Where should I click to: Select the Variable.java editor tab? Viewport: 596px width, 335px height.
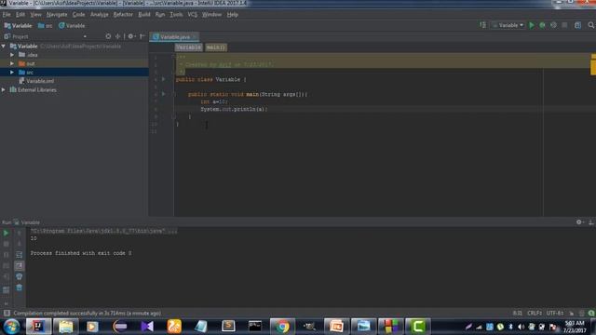(174, 37)
